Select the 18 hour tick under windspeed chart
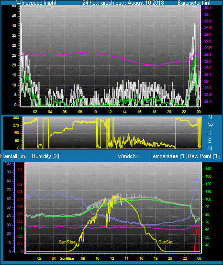 point(154,112)
